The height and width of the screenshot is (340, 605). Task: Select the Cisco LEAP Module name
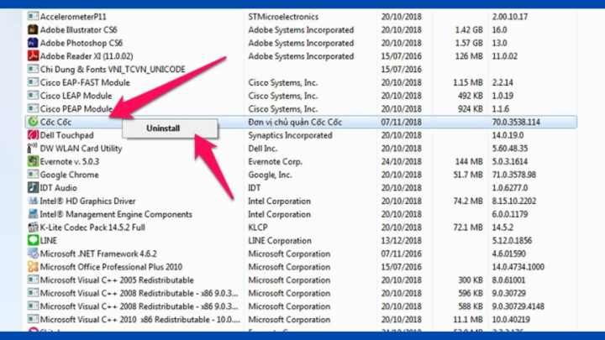[76, 96]
